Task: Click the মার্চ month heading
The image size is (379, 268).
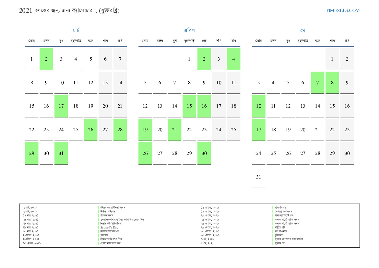Action: point(76,30)
